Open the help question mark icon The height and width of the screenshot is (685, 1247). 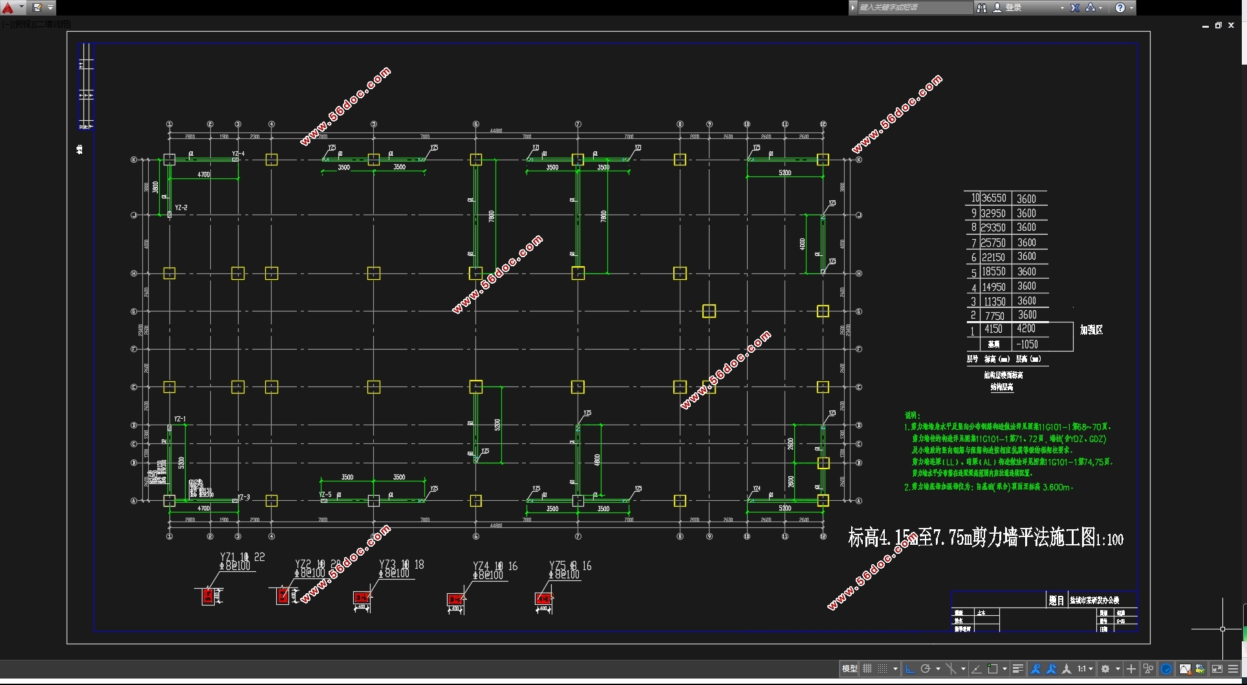(x=1120, y=8)
